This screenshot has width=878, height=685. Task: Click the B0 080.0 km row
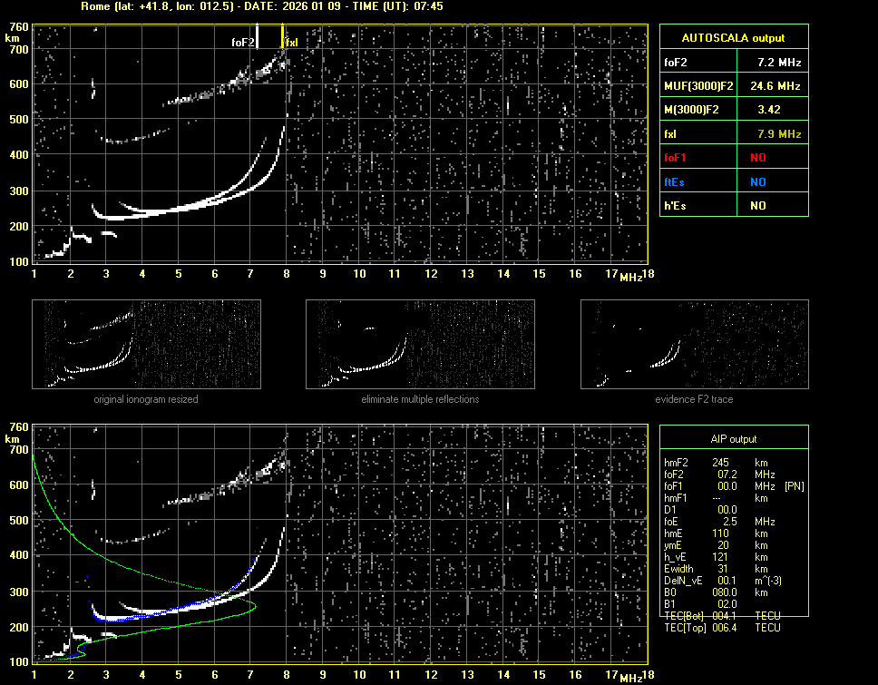[726, 592]
